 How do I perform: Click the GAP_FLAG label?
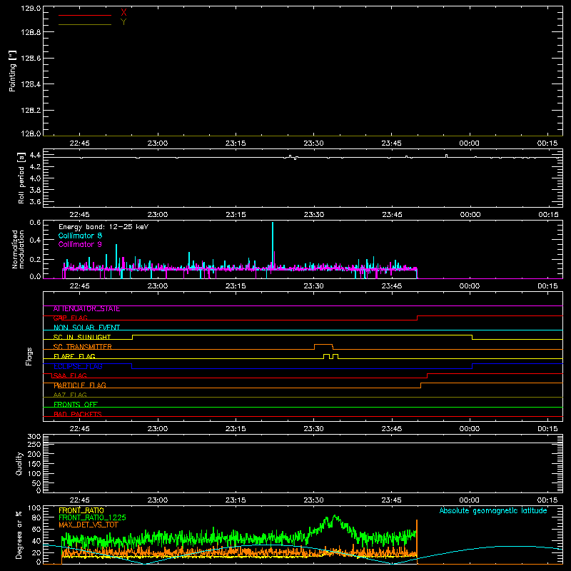point(71,318)
